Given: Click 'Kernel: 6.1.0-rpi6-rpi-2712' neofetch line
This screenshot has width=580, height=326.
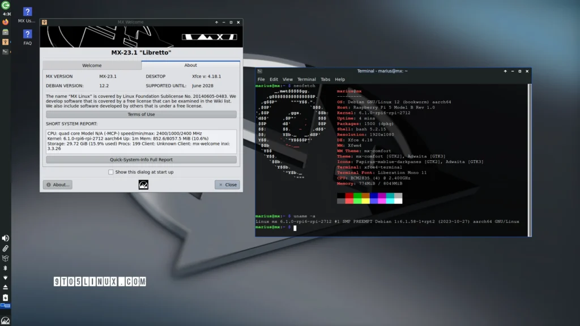Looking at the screenshot, I should coord(374,113).
